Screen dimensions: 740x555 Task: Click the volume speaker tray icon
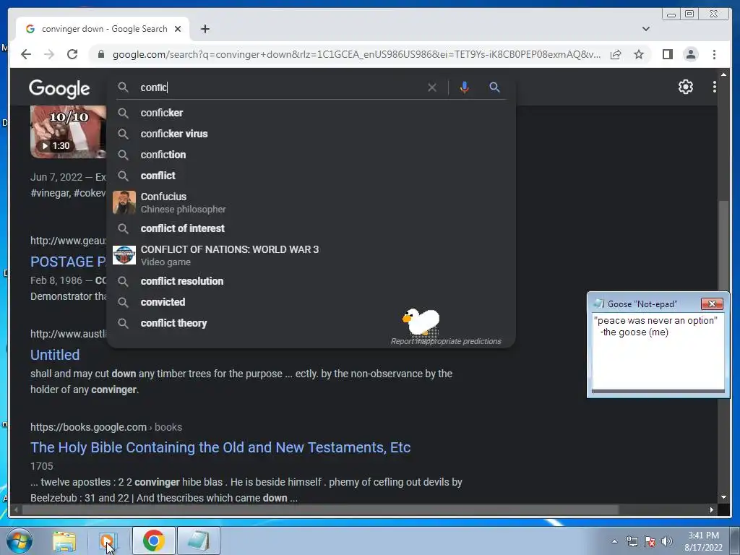pyautogui.click(x=666, y=541)
